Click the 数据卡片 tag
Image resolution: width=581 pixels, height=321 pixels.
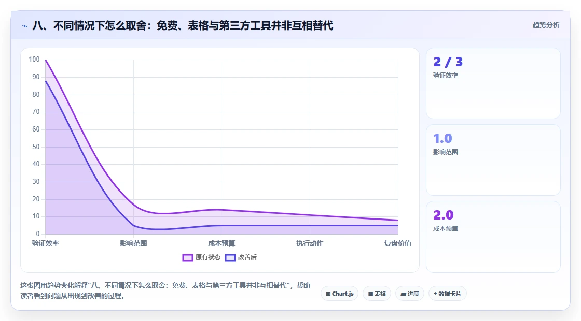[447, 294]
